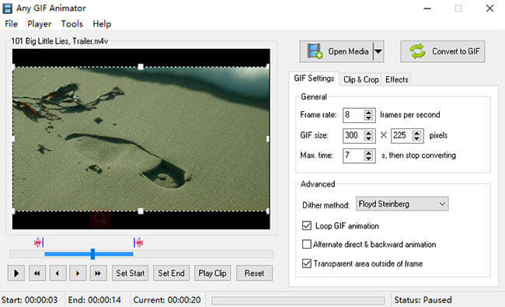Step one frame backward

tap(57, 273)
